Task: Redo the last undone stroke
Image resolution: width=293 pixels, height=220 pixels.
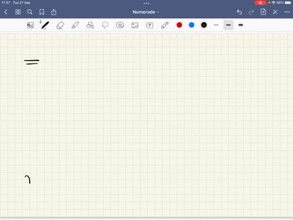Action: 251,12
